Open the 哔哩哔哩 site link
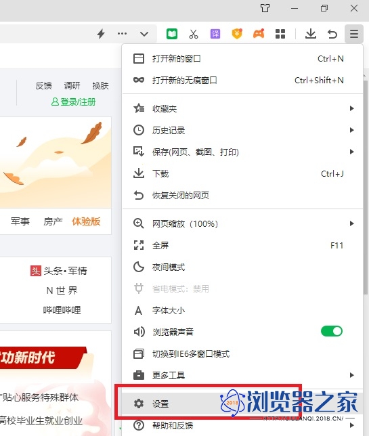369x436 pixels. coord(62,310)
